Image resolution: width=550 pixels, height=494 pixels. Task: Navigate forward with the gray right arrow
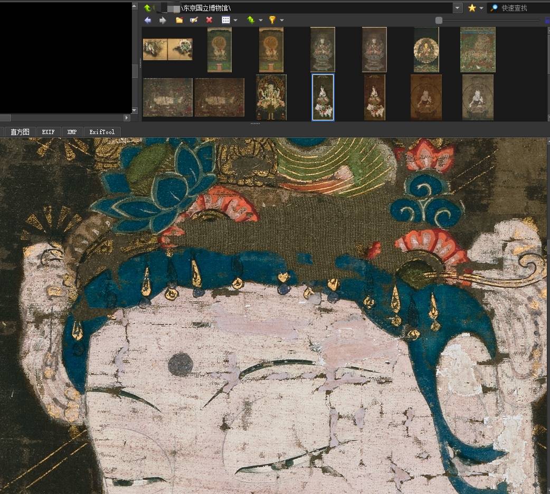coord(163,20)
